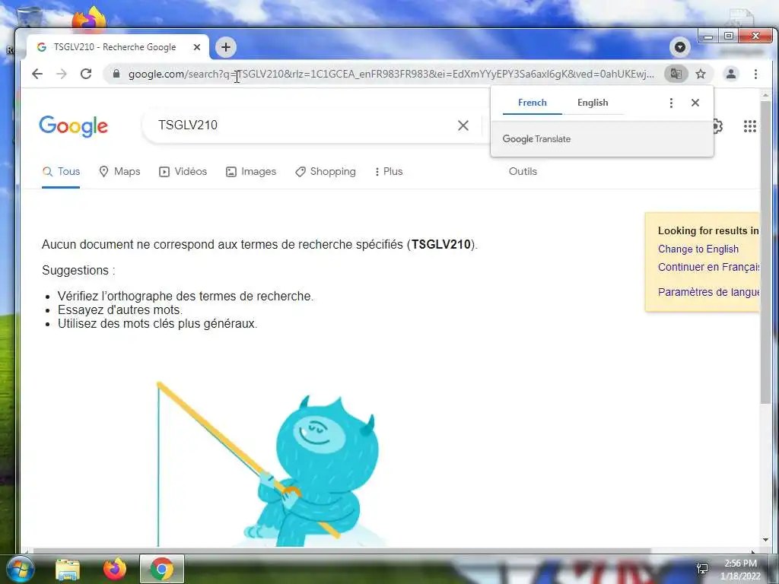779x584 pixels.
Task: Select the Tous search tab
Action: [x=61, y=172]
